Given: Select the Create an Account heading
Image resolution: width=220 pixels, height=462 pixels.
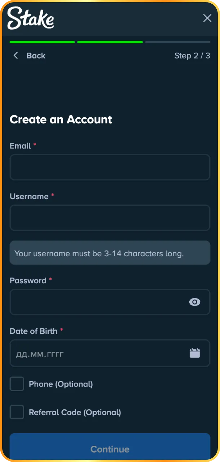Looking at the screenshot, I should 61,119.
